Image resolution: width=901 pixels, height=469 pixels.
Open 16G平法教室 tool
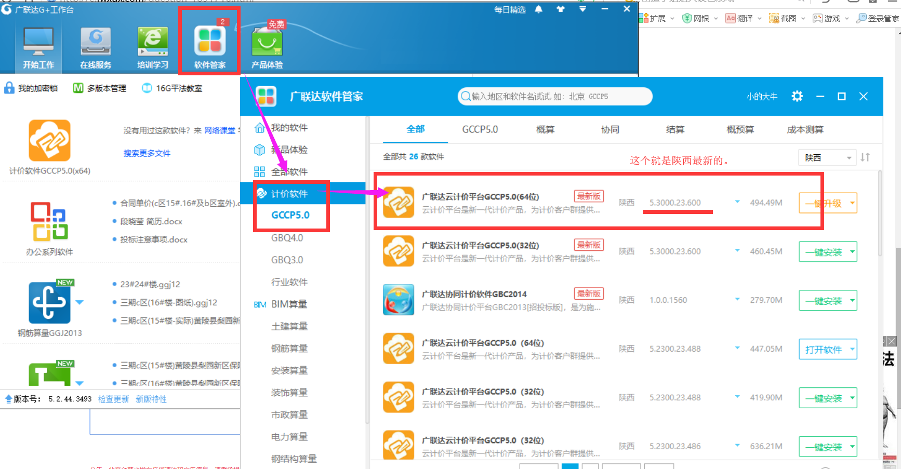click(x=172, y=88)
